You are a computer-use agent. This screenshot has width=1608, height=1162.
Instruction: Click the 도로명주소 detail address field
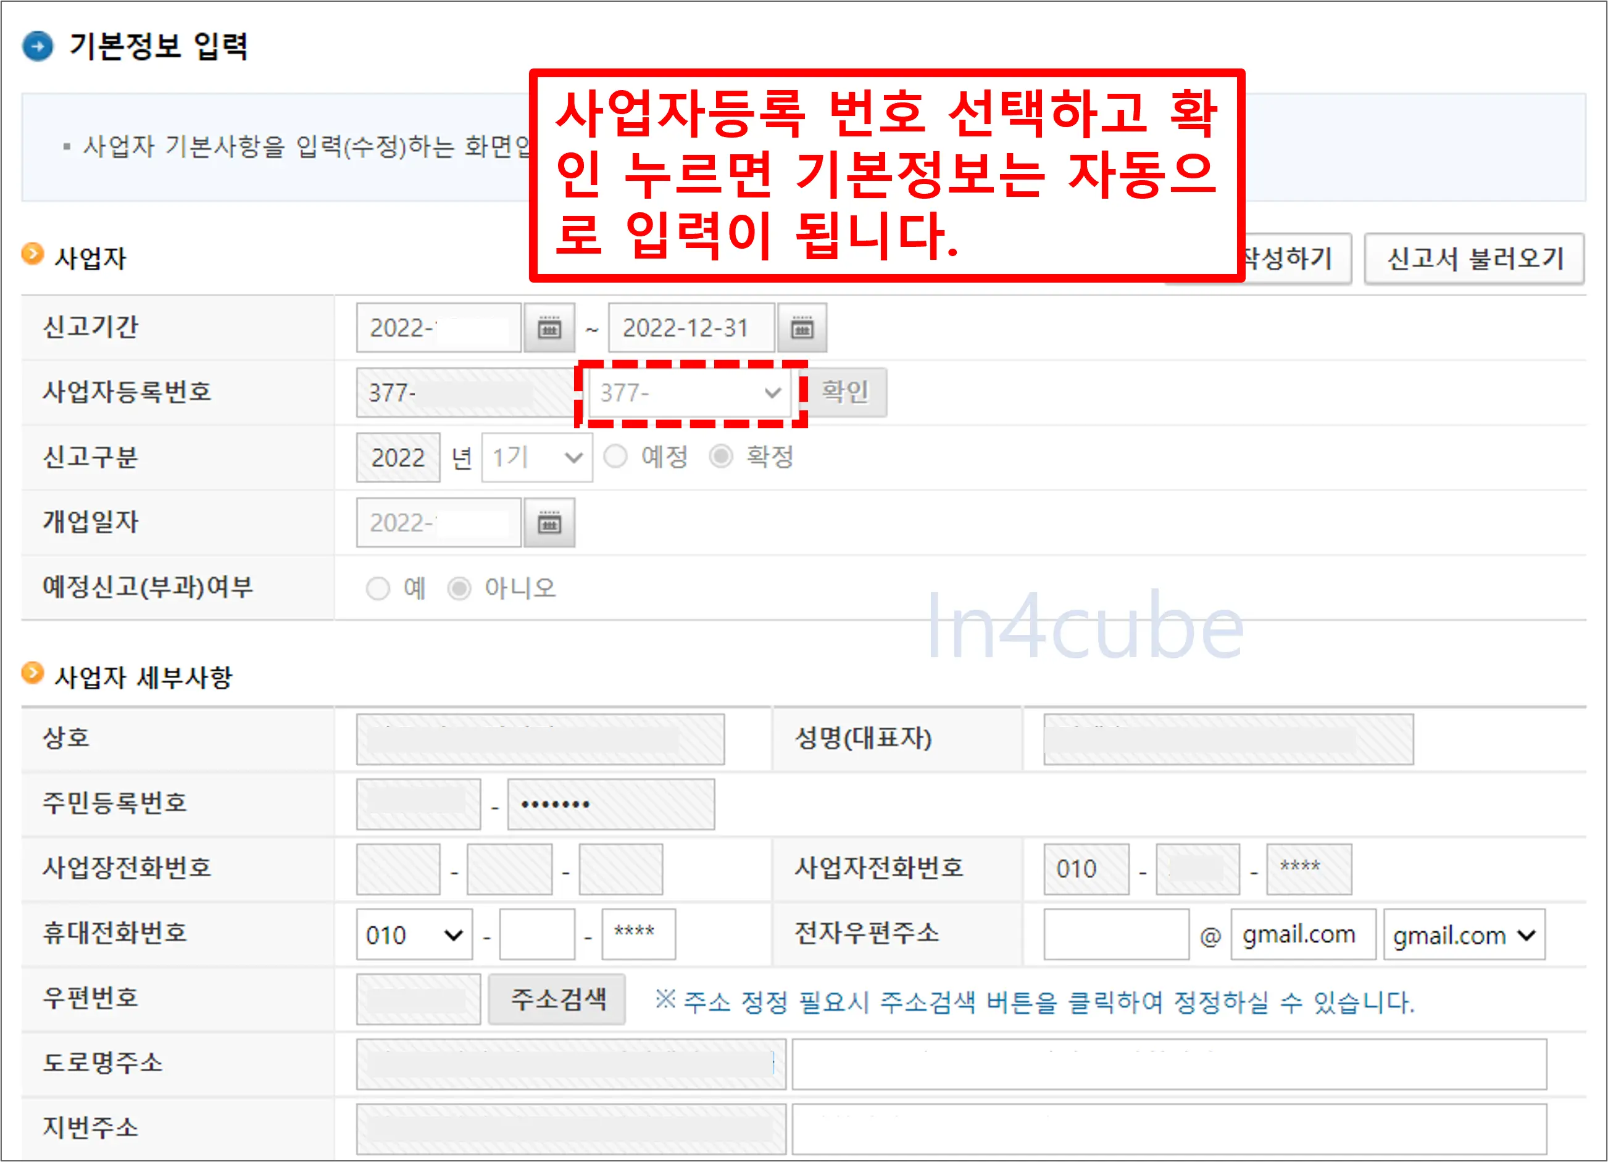[1169, 1065]
